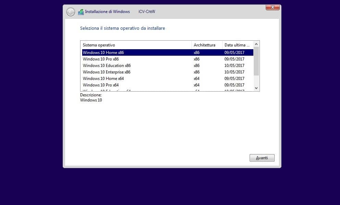340x205 pixels.
Task: Select Windows 10 Home x86 row
Action: coord(168,53)
